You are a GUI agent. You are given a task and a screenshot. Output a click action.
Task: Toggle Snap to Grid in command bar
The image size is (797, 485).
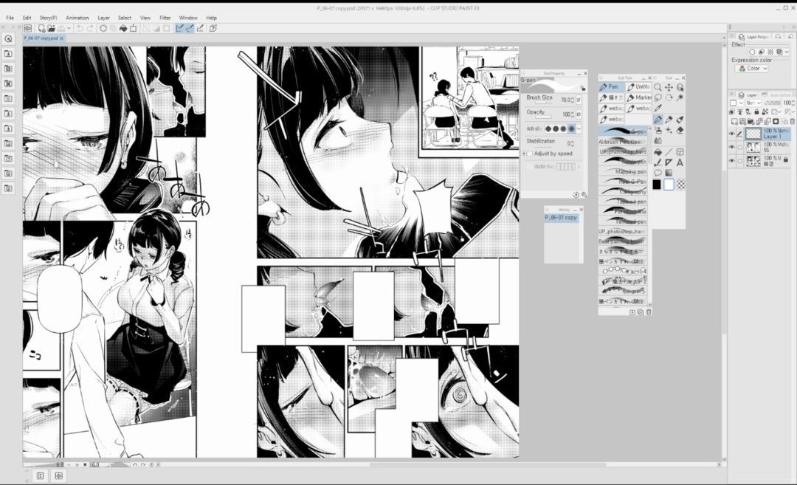[x=200, y=29]
